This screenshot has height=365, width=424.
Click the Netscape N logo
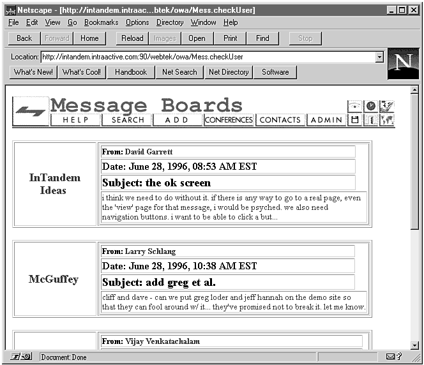(403, 64)
